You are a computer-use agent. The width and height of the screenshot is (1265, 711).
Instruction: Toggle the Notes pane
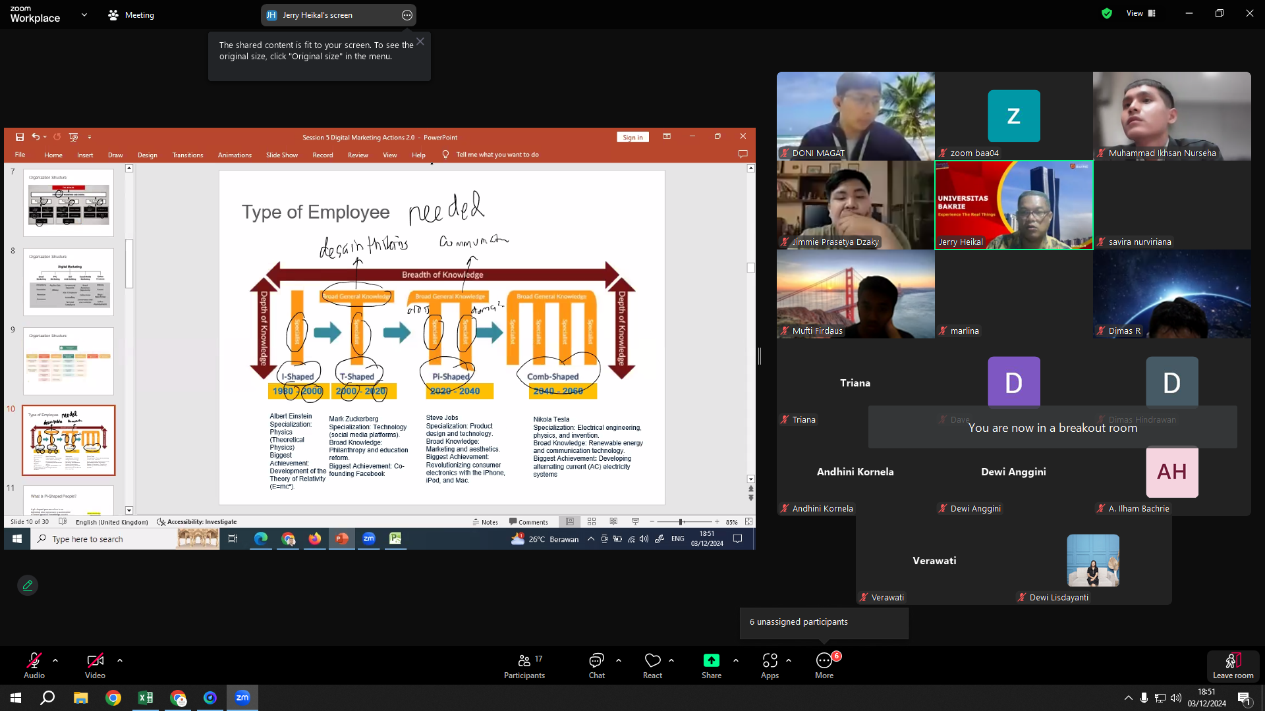pyautogui.click(x=486, y=522)
